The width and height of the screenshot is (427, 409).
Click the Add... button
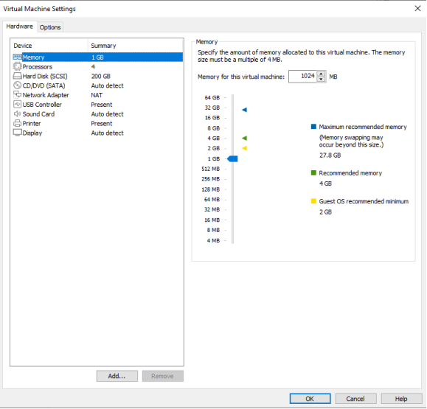coord(117,376)
